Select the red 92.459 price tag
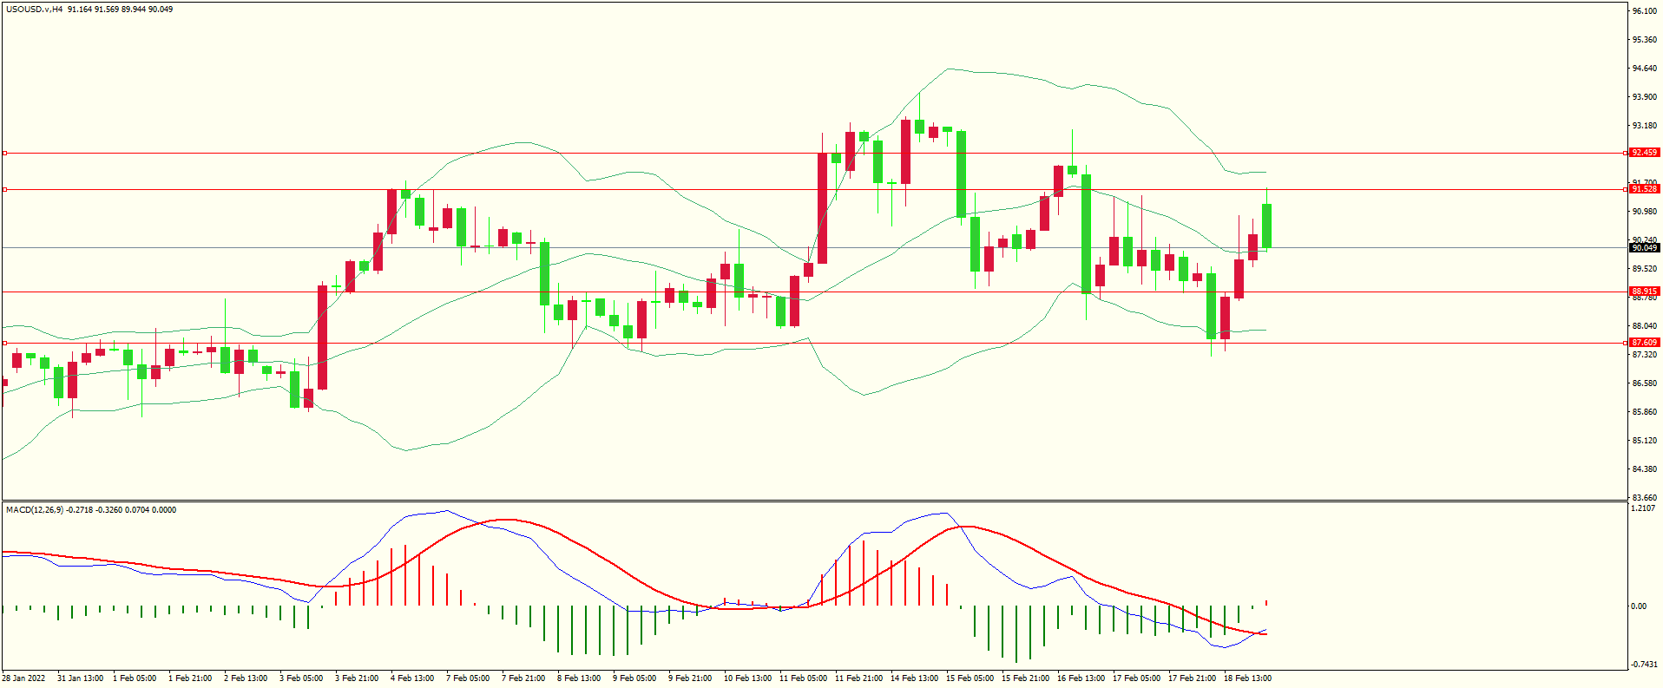Image resolution: width=1663 pixels, height=688 pixels. [x=1644, y=153]
